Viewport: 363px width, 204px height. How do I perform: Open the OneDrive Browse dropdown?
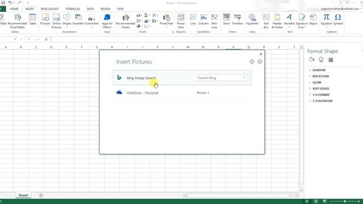pyautogui.click(x=203, y=93)
